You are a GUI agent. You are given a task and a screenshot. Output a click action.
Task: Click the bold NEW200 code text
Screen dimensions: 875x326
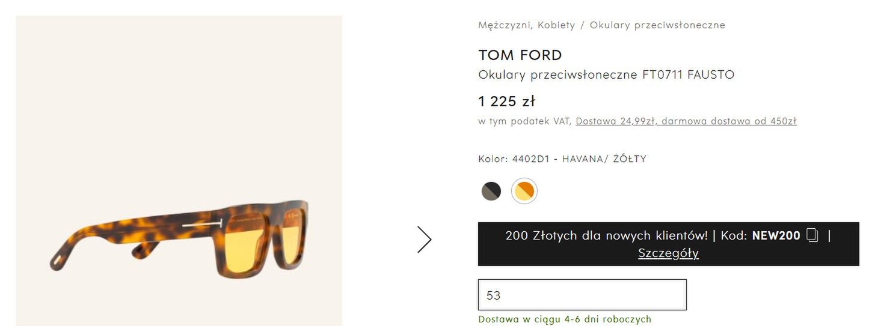click(776, 235)
